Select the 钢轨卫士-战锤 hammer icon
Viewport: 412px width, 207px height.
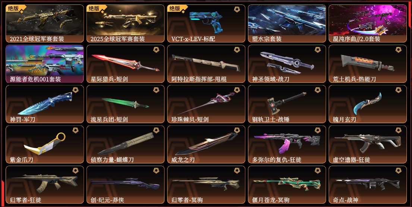pyautogui.click(x=287, y=104)
